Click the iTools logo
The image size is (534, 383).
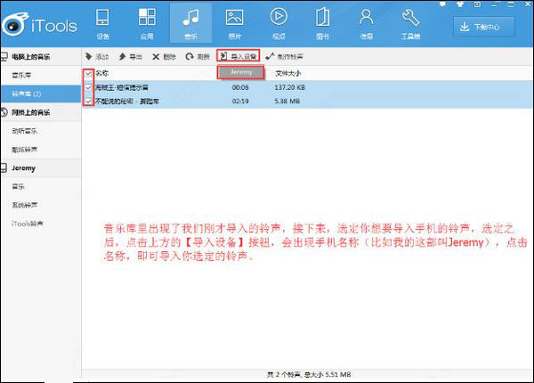pos(39,25)
